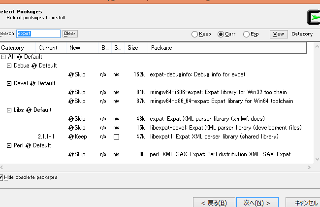Viewport: 320px width, 207px height.
Task: Click cycle icon for mingw64-i686-expat Skip
Action: pos(71,92)
